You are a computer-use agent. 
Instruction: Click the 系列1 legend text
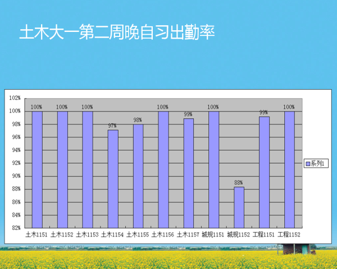pos(318,164)
